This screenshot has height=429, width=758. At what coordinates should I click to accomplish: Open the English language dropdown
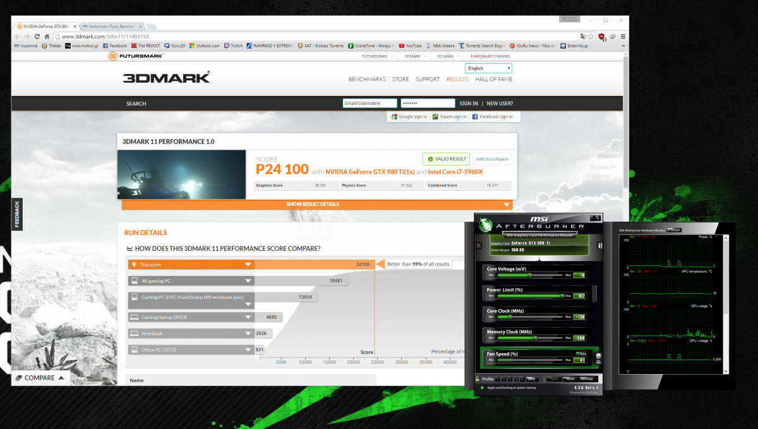[488, 68]
